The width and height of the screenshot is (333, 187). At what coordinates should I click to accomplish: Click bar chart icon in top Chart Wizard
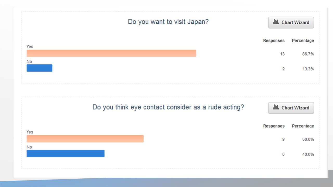[276, 22]
